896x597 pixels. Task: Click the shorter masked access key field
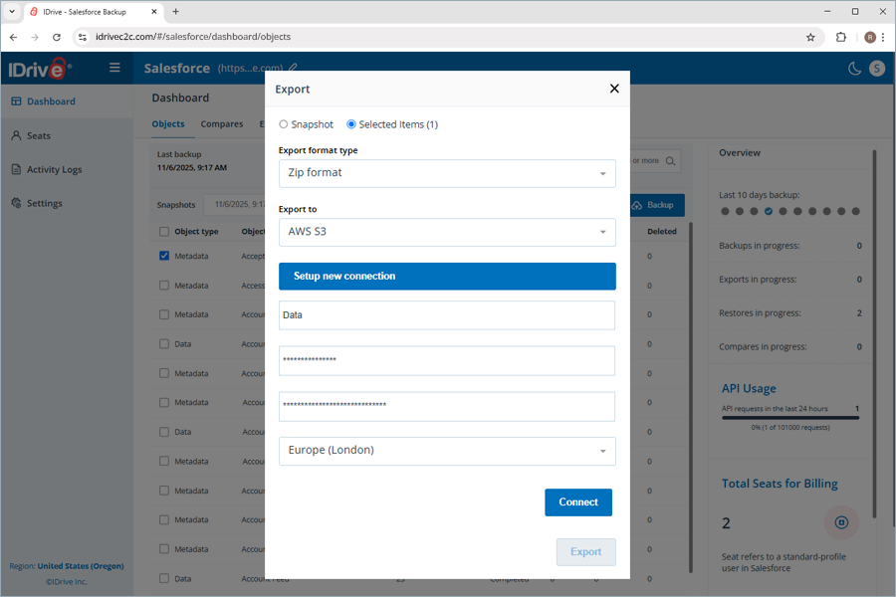pyautogui.click(x=447, y=360)
